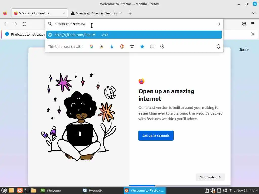Screen dimensions: 259x194
Task: Reload the current page
Action: click(24, 24)
